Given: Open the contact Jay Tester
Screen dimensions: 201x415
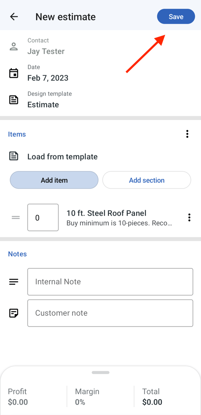Looking at the screenshot, I should click(x=46, y=51).
